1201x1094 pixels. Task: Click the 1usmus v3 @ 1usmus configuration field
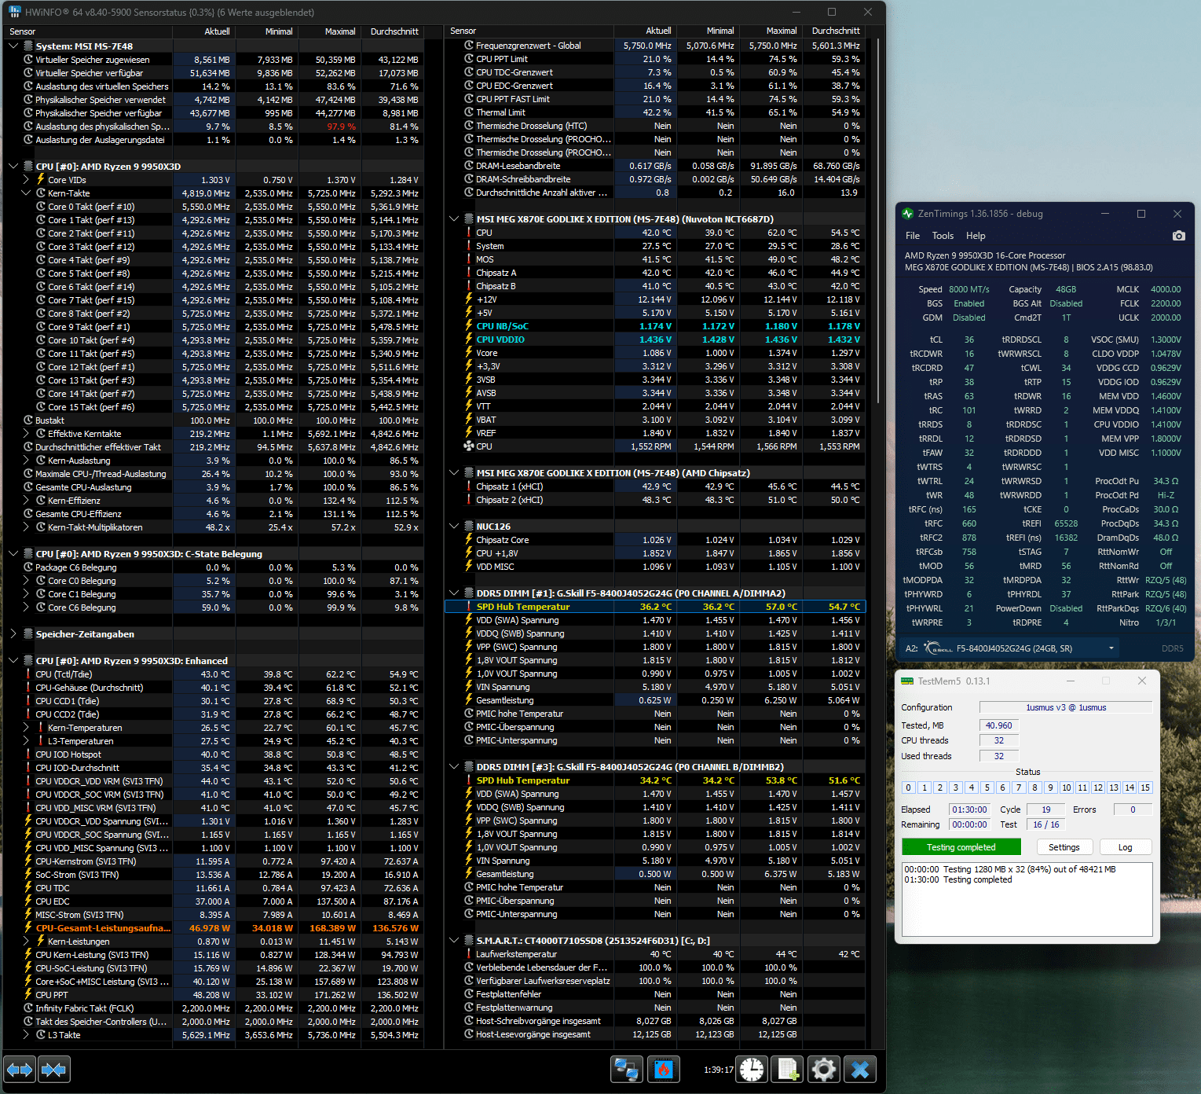click(x=1066, y=707)
